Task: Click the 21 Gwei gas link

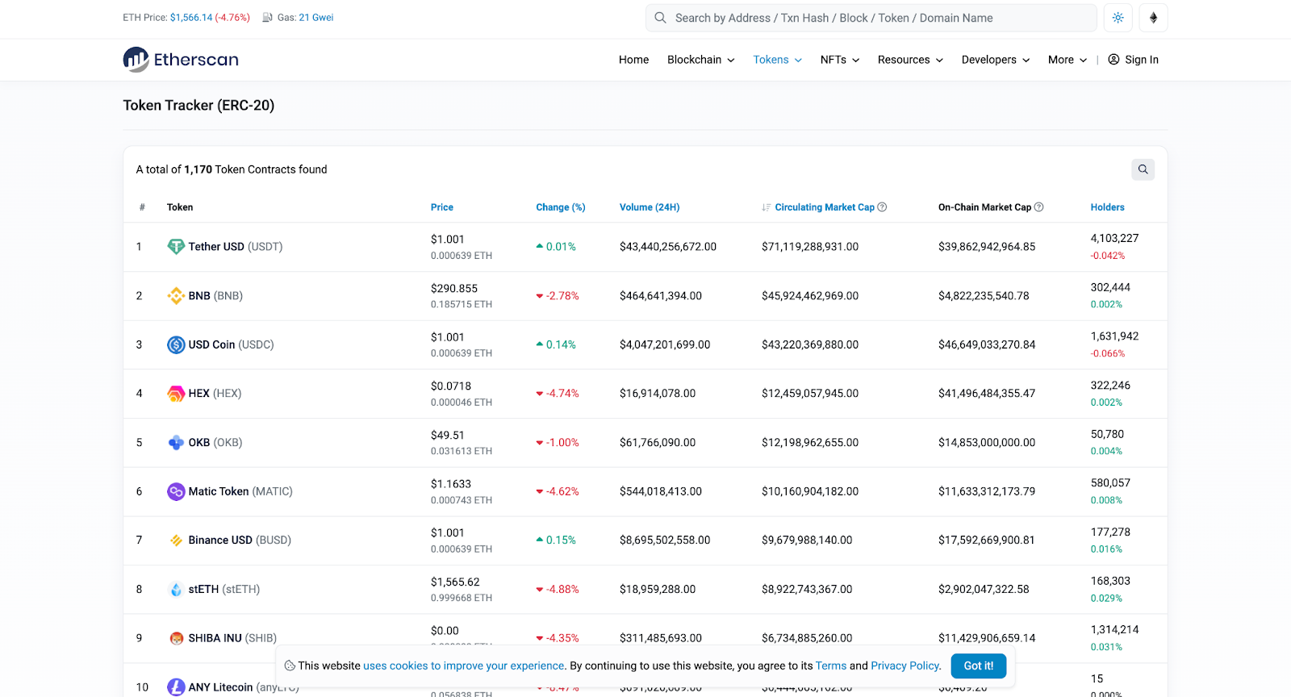Action: (316, 18)
